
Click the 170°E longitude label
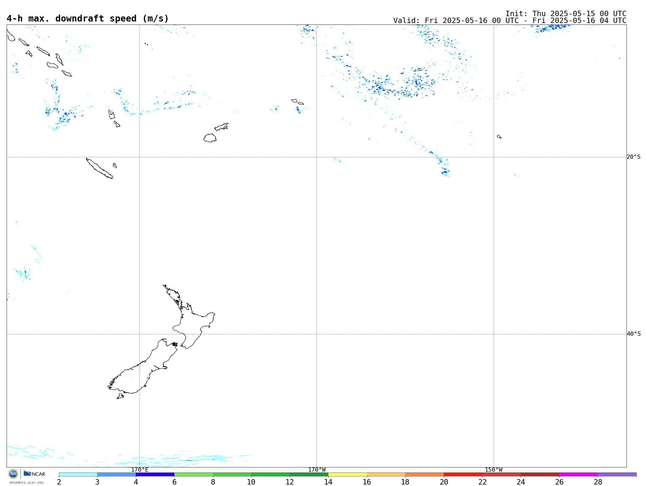click(140, 470)
